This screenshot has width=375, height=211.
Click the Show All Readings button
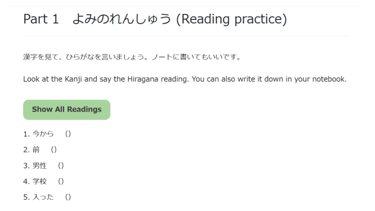pyautogui.click(x=67, y=109)
